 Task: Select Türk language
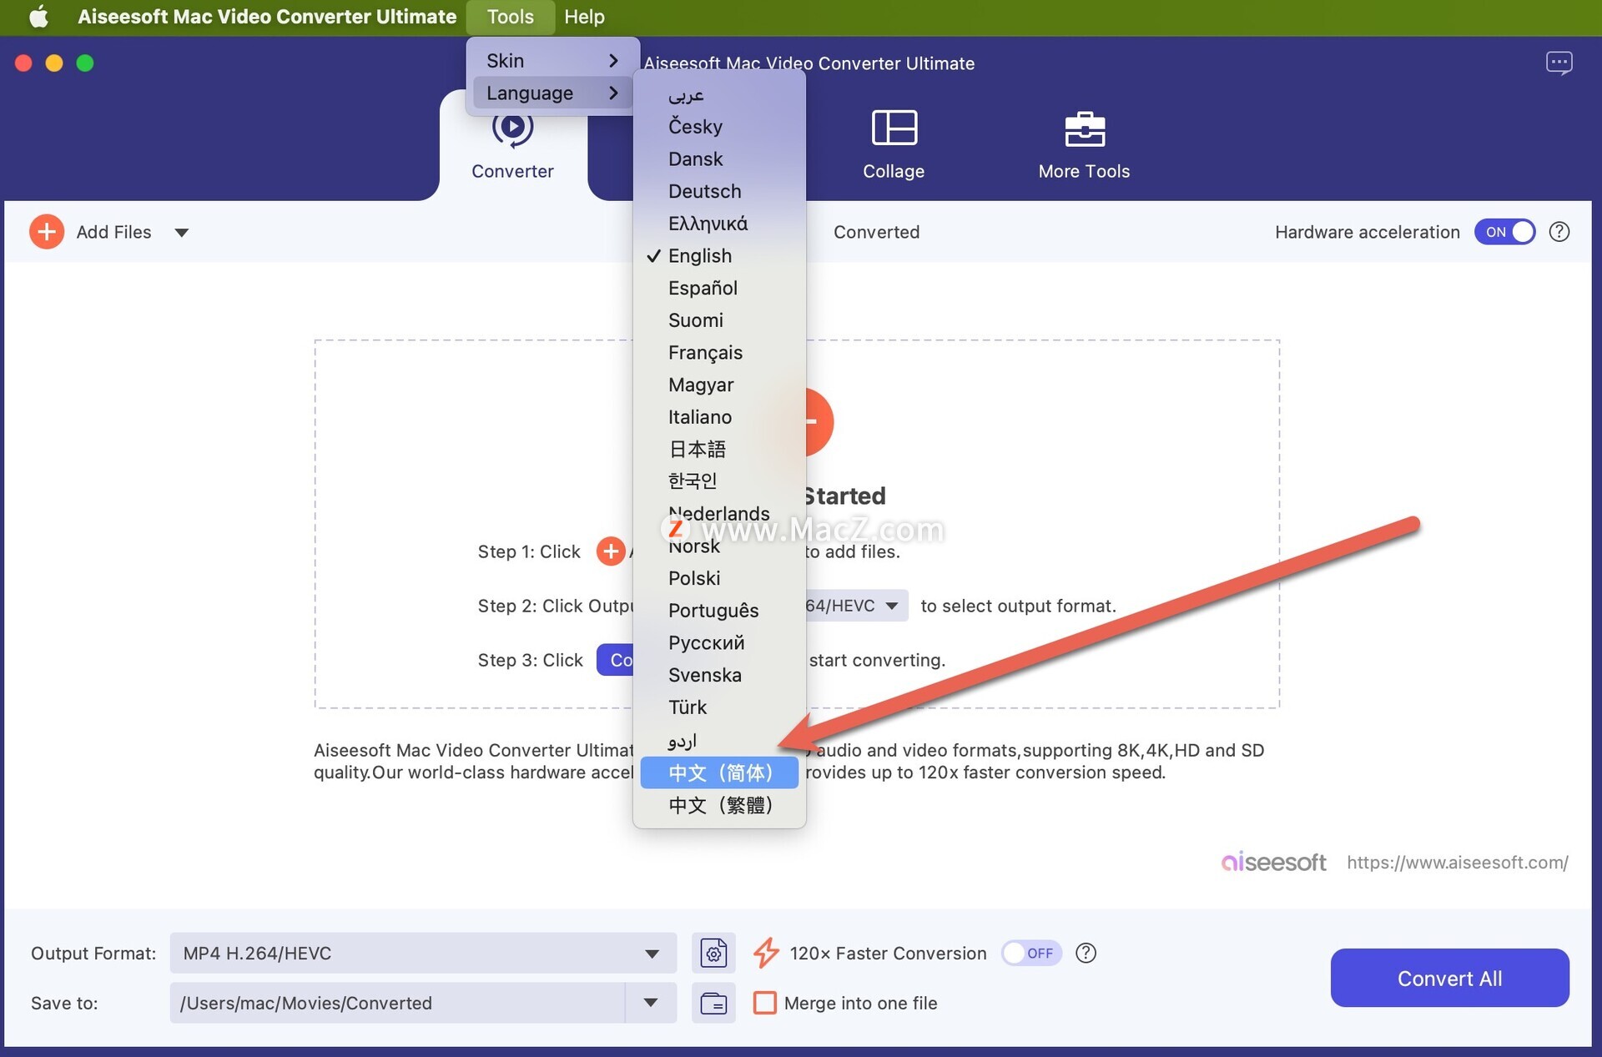pos(719,707)
